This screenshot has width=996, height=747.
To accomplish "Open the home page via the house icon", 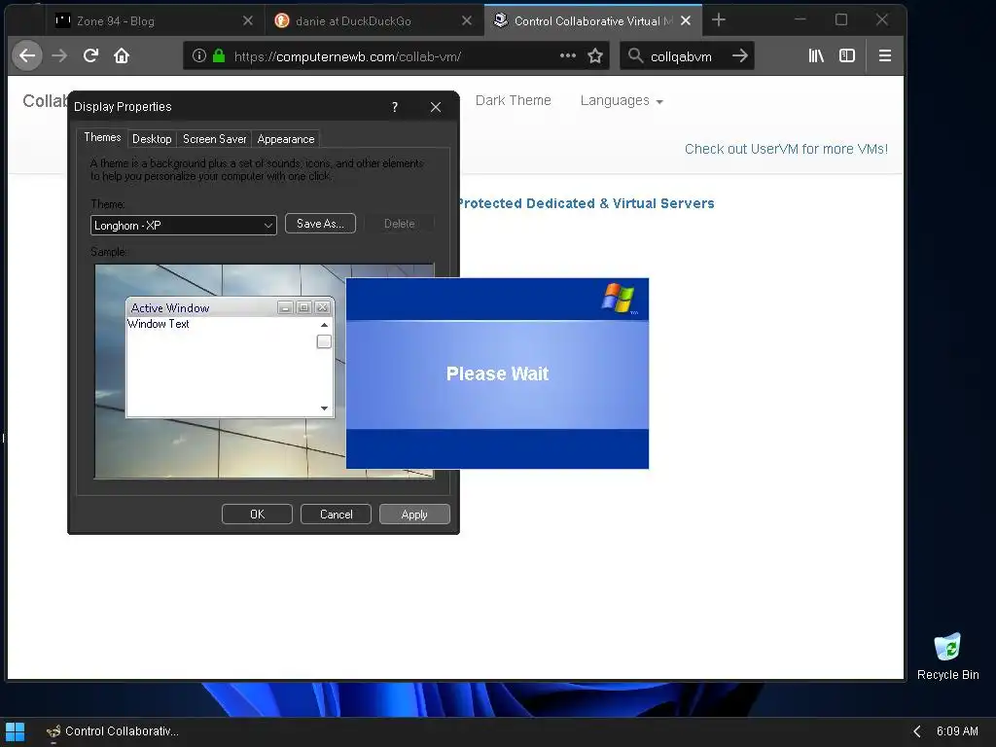I will [x=122, y=55].
